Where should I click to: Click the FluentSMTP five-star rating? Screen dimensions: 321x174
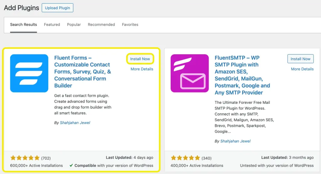coord(186,158)
